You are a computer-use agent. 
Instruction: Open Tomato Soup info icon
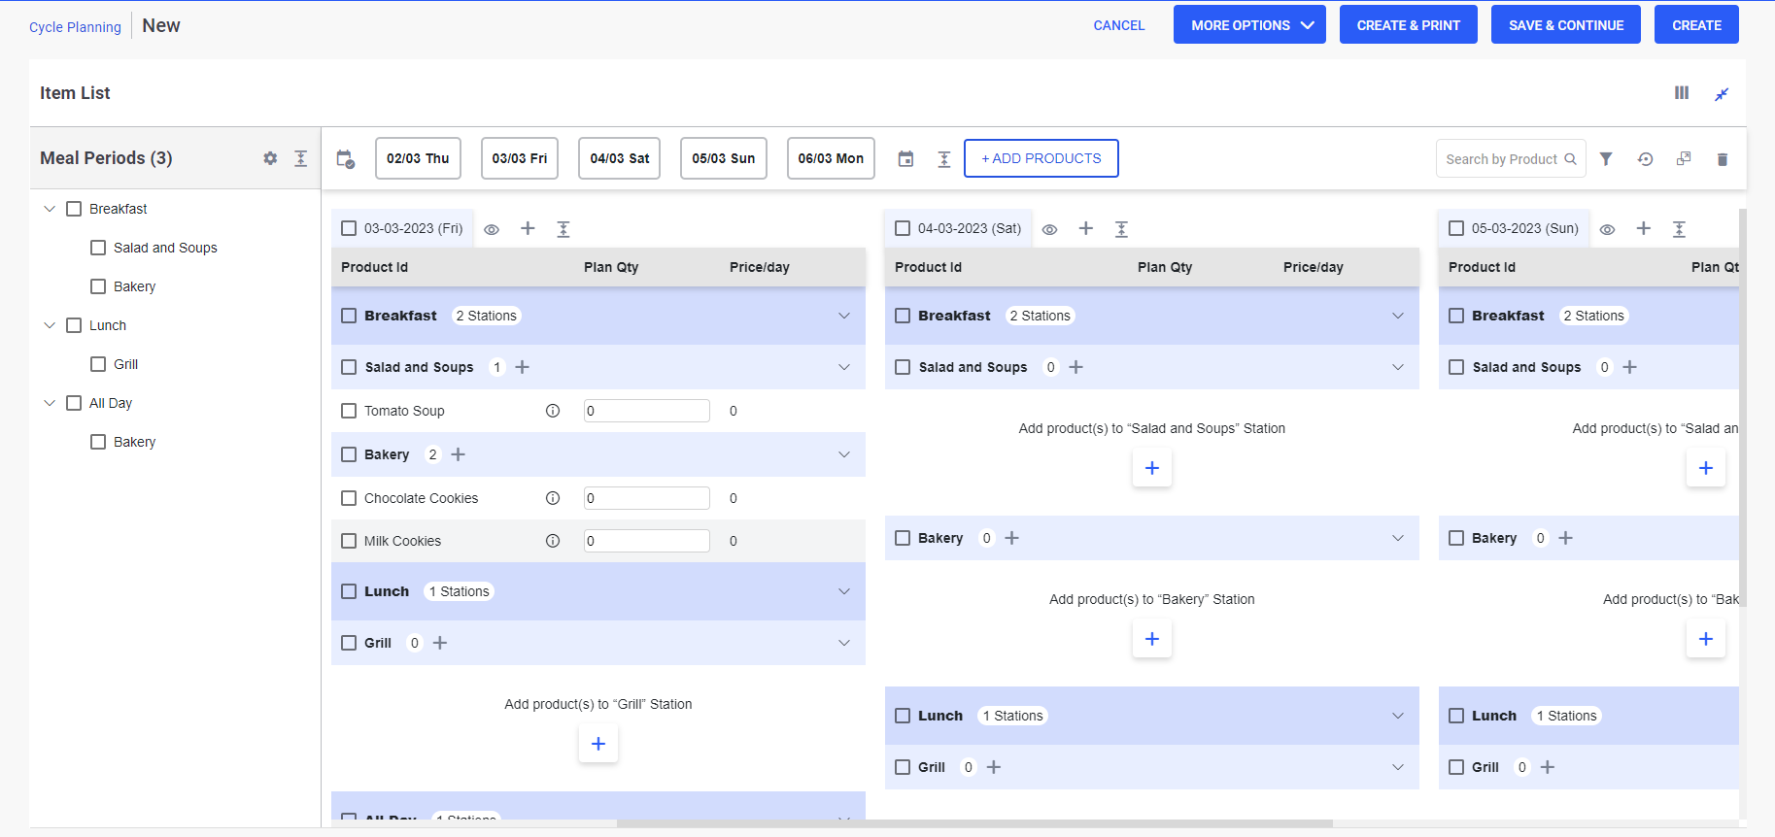[553, 411]
